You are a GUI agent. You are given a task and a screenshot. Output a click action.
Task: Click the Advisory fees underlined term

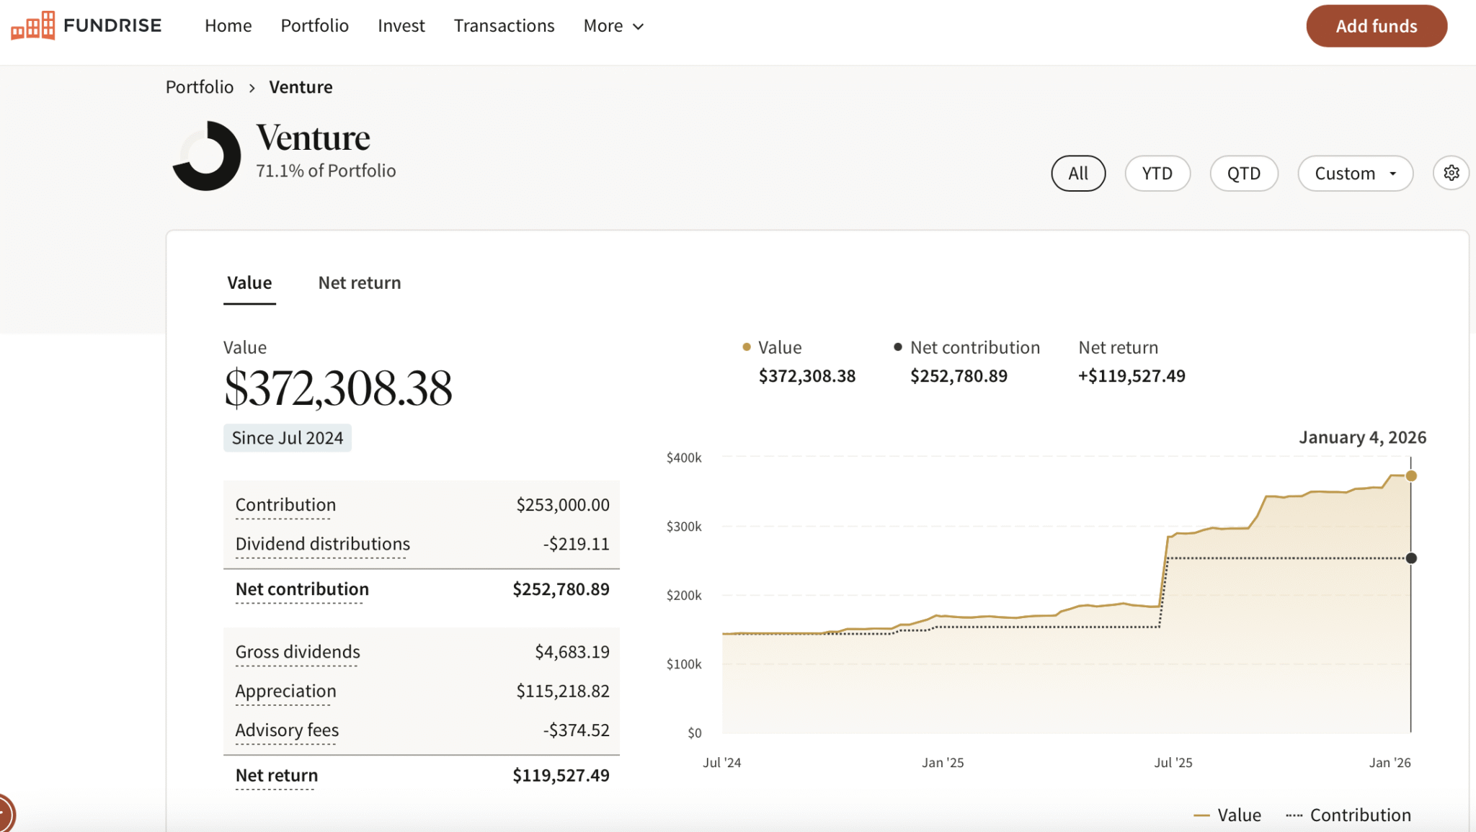point(286,730)
